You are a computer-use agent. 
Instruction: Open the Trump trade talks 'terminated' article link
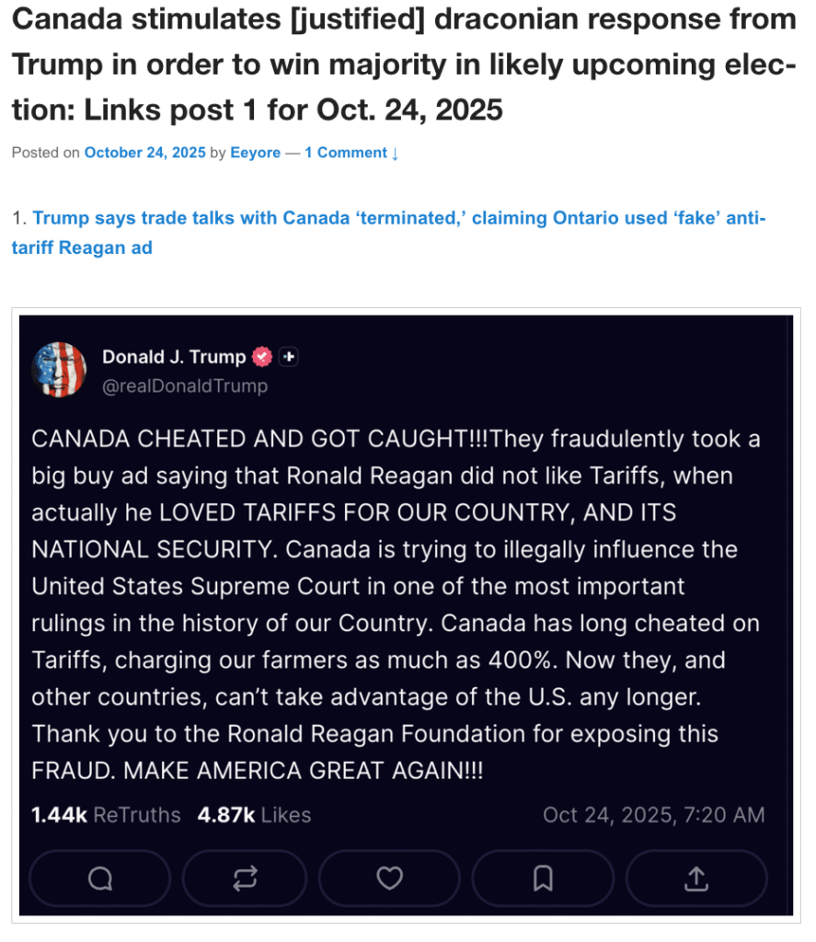click(388, 232)
